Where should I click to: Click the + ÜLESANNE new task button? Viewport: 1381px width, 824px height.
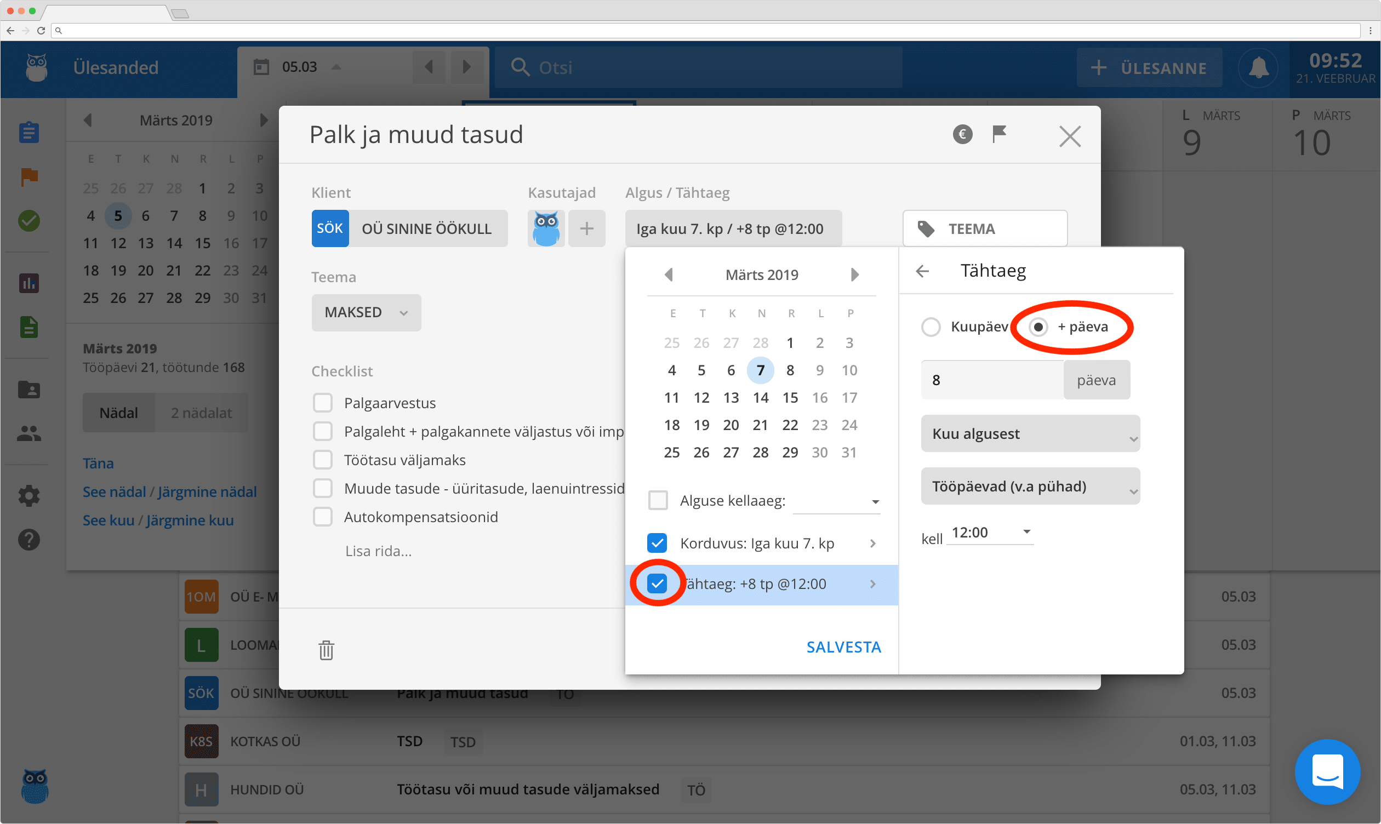pyautogui.click(x=1149, y=68)
